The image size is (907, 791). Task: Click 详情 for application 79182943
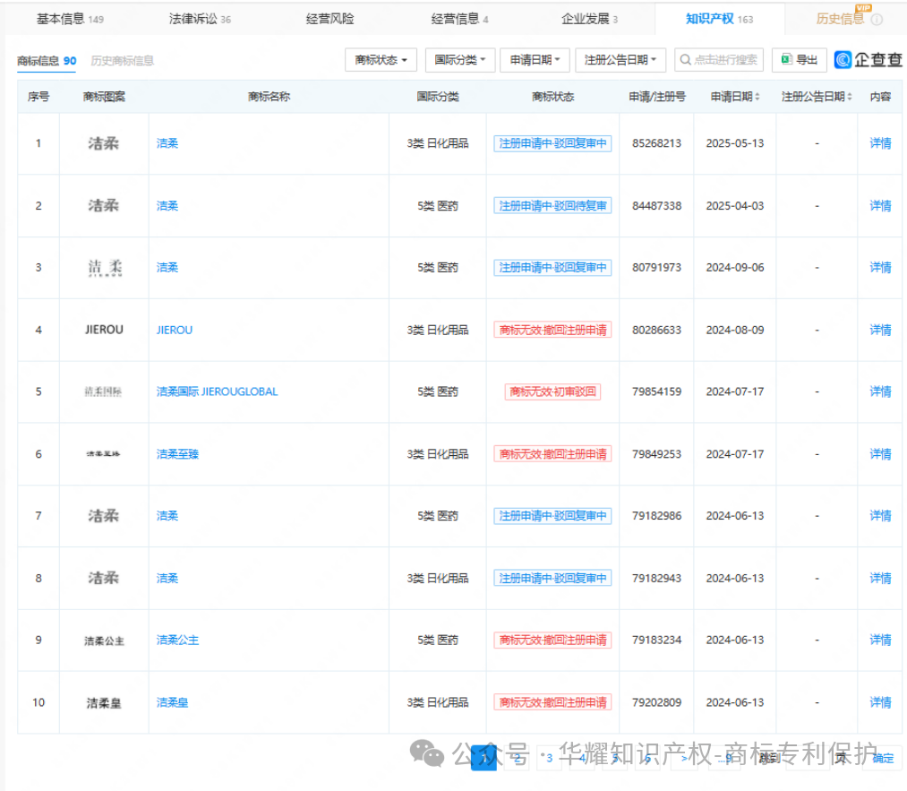click(880, 578)
